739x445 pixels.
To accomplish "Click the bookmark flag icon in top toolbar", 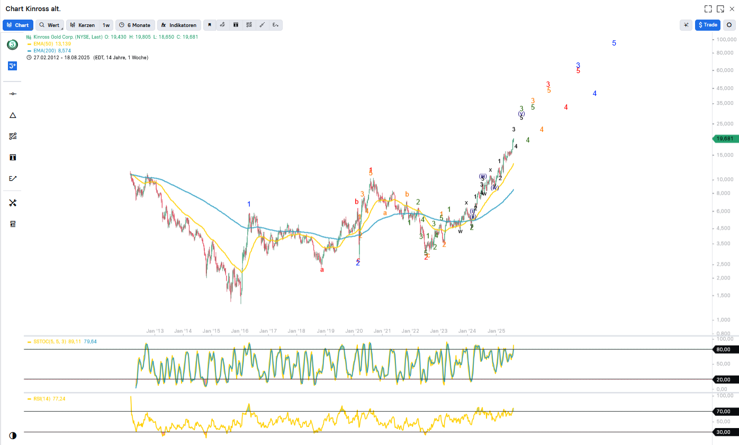I will pos(210,25).
